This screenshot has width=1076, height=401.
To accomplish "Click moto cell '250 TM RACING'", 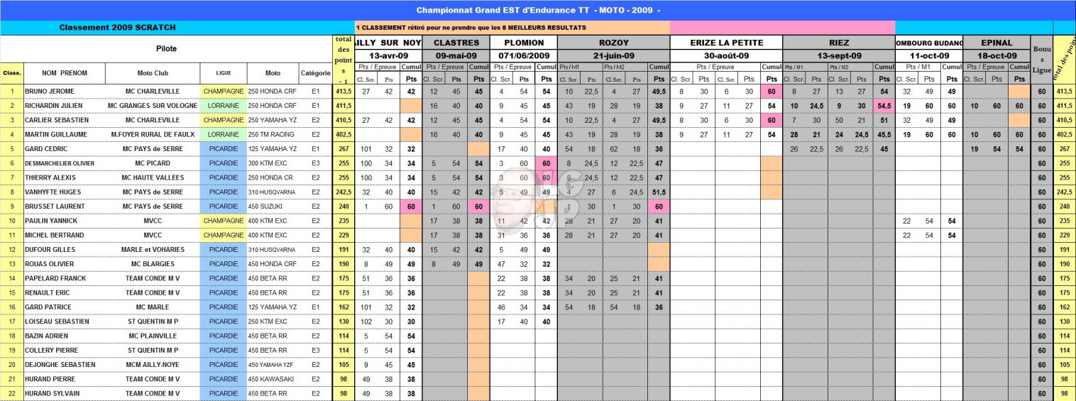I will tap(271, 134).
